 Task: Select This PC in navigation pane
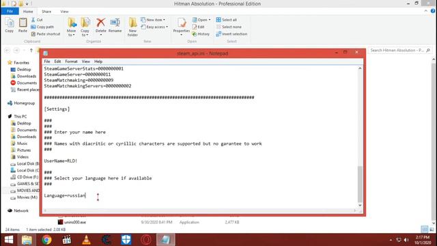tap(17, 116)
